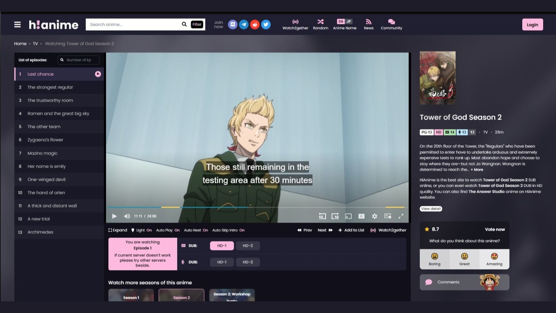Viewport: 556px width, 313px height.
Task: Skip forward 10 seconds in player
Action: [335, 216]
